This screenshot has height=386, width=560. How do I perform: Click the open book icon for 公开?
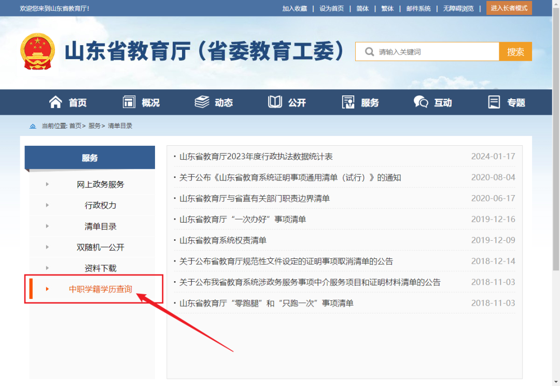click(275, 102)
